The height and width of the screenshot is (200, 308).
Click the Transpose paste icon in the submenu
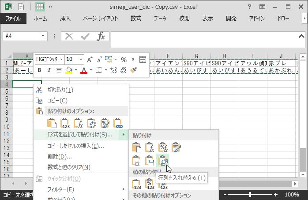tap(163, 160)
